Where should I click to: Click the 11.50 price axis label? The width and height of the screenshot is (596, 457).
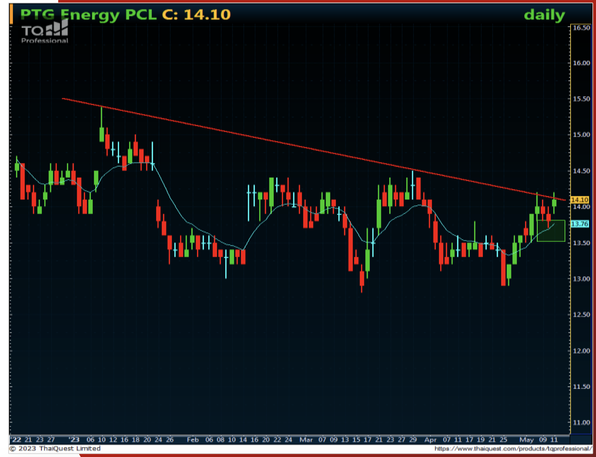pos(581,387)
